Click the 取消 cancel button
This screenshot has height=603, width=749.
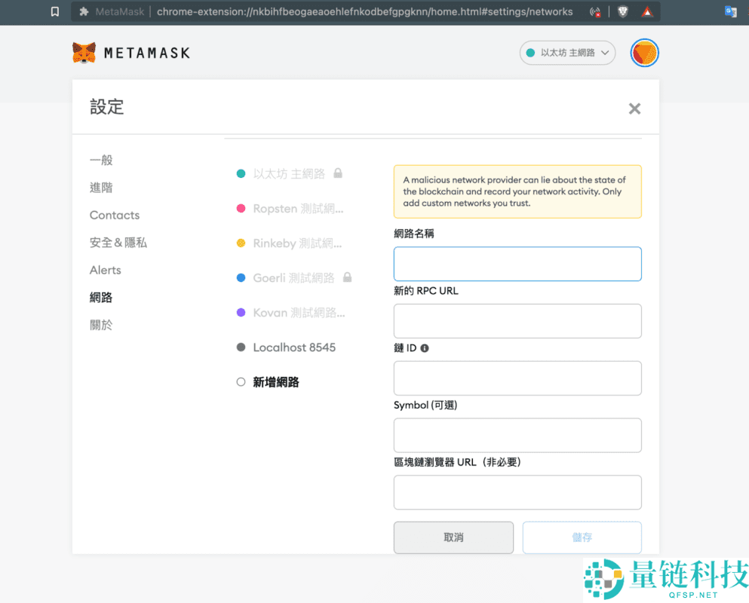(x=453, y=537)
